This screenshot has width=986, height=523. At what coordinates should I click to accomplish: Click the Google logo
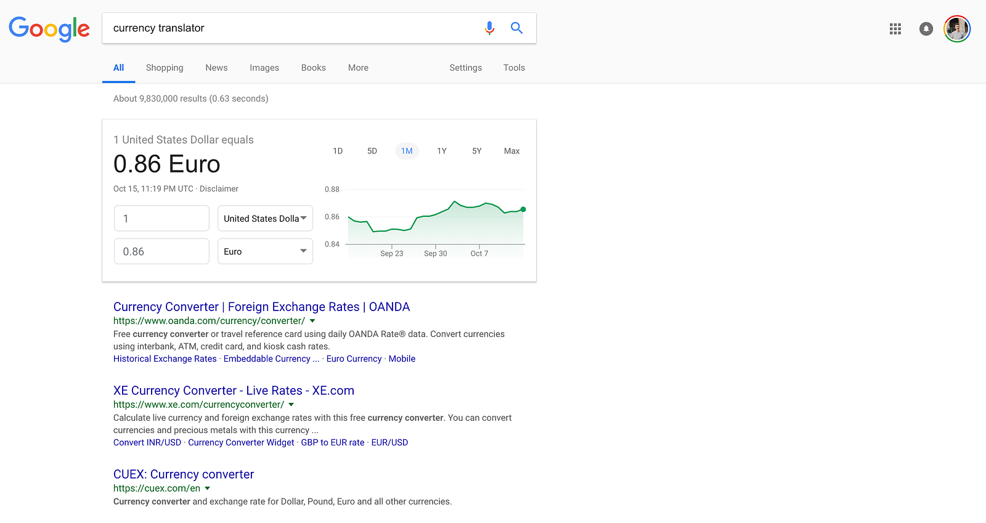click(x=49, y=28)
